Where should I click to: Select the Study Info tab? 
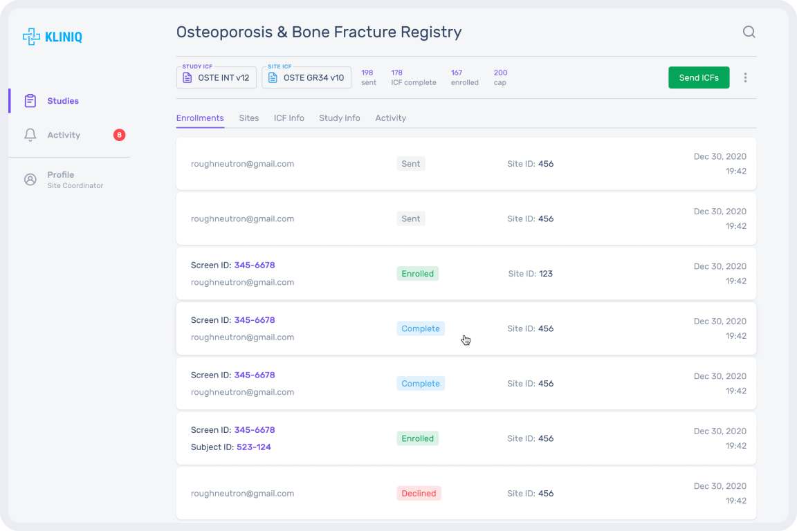coord(339,118)
